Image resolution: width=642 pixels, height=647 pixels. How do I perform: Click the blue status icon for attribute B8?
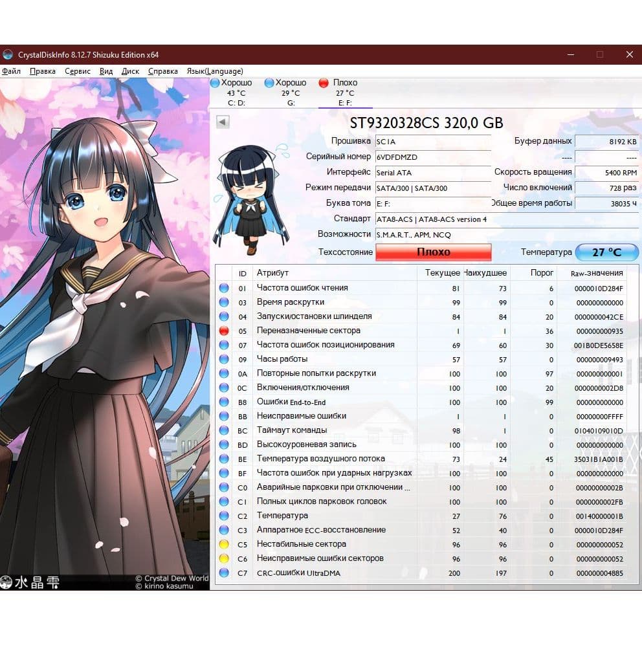point(224,402)
